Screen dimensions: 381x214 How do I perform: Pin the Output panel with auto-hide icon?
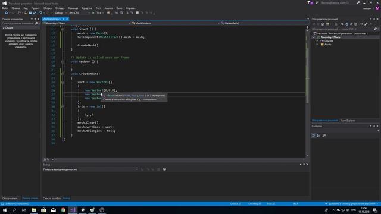pos(304,165)
